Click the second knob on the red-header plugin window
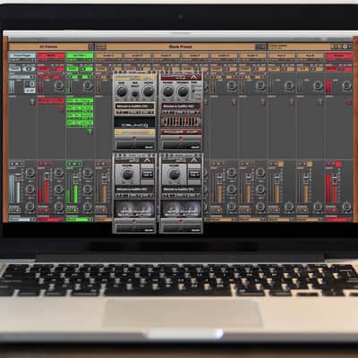The width and height of the screenshot is (358, 358). click(x=183, y=91)
